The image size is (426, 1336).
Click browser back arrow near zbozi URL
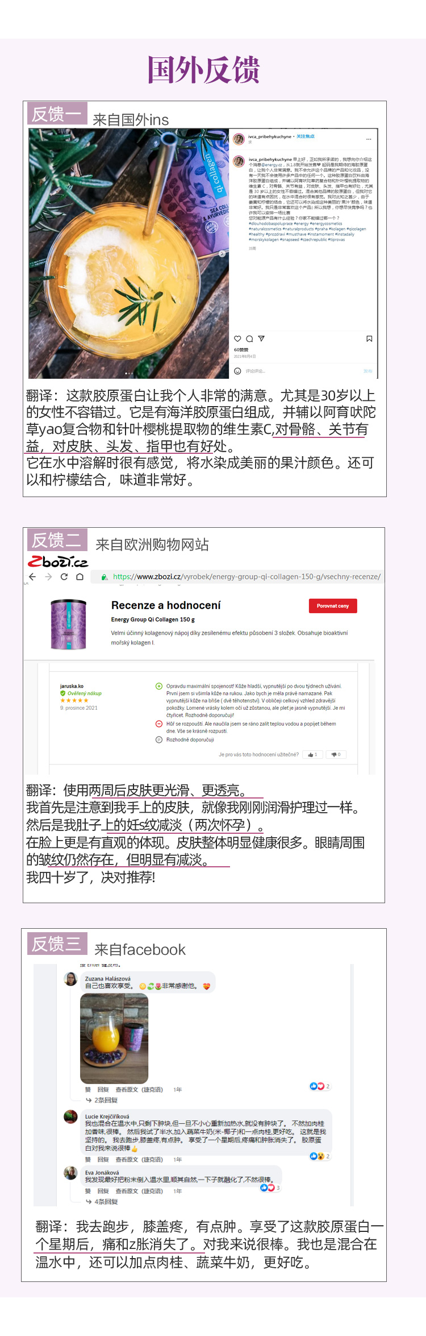32,576
